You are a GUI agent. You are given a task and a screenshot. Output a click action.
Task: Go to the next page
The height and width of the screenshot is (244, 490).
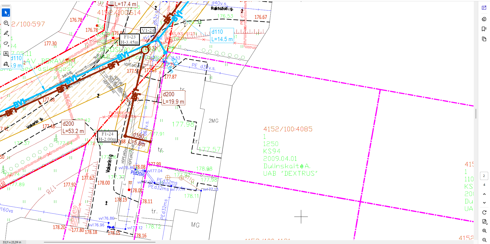[x=484, y=203]
